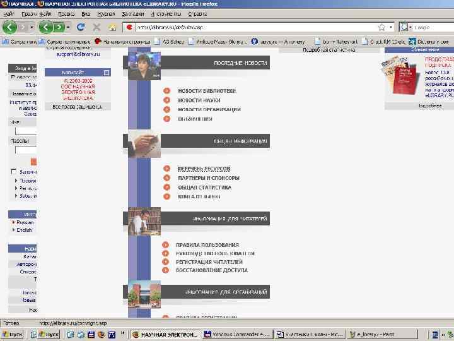Open the Справка menu
The width and height of the screenshot is (454, 341).
(x=197, y=14)
